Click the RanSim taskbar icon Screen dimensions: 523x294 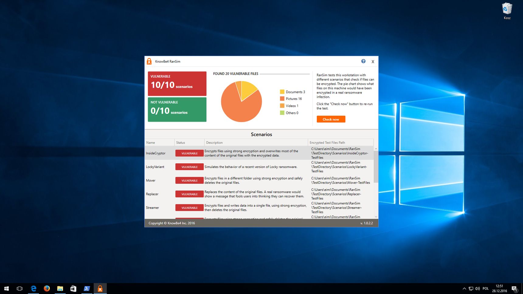click(x=100, y=289)
